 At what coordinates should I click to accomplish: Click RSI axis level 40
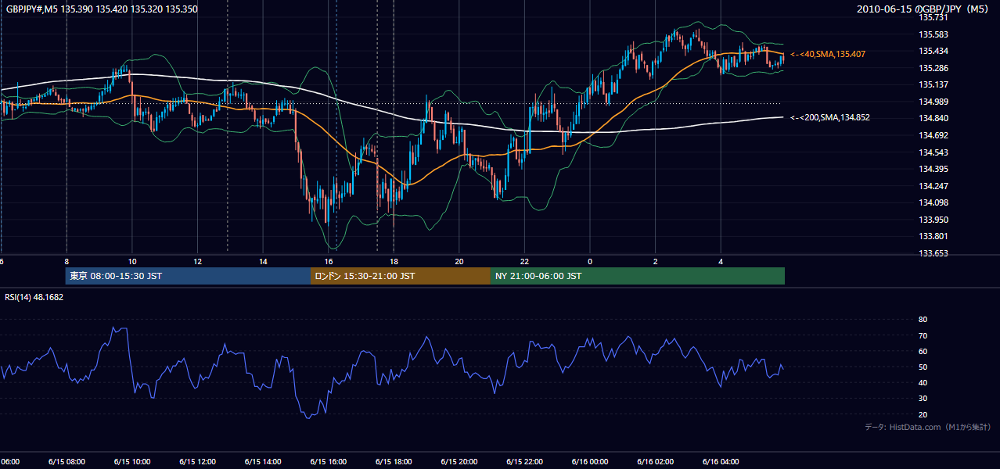tap(923, 382)
